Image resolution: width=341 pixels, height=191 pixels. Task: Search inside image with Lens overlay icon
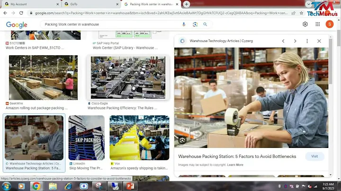click(182, 140)
